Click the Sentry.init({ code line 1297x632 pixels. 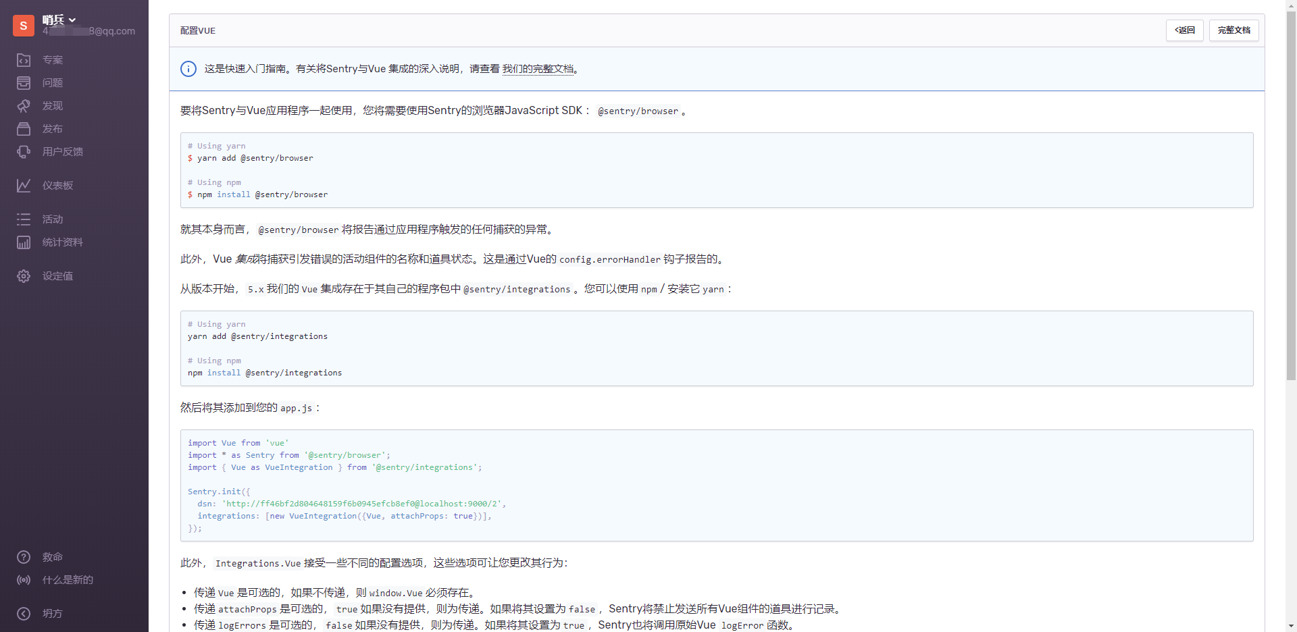pos(219,492)
